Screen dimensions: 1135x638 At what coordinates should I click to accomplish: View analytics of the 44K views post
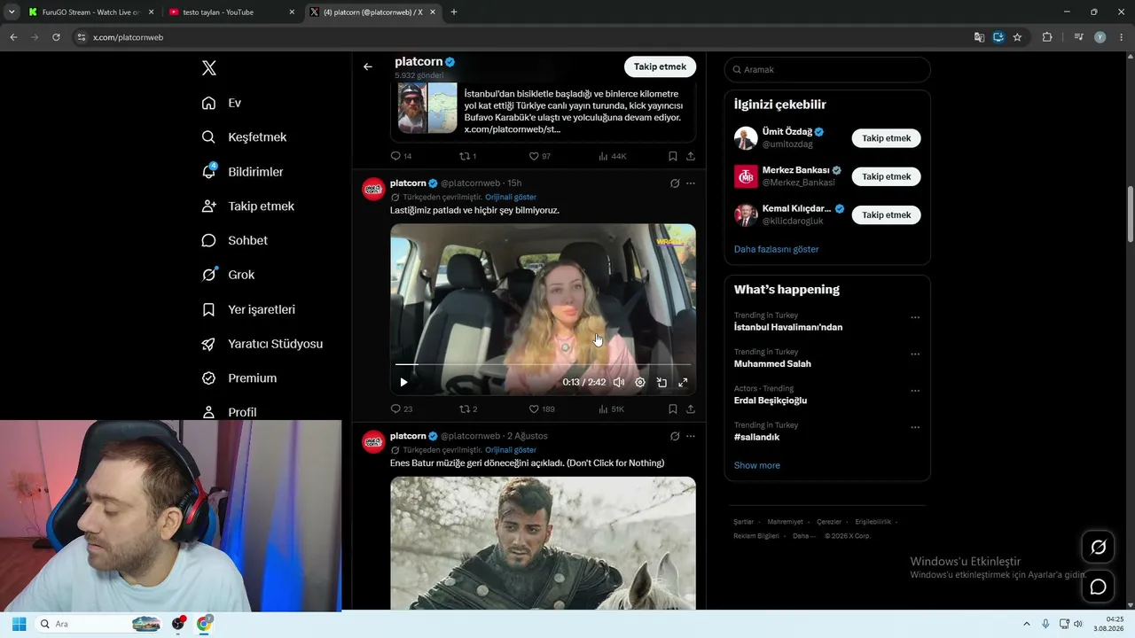point(612,156)
